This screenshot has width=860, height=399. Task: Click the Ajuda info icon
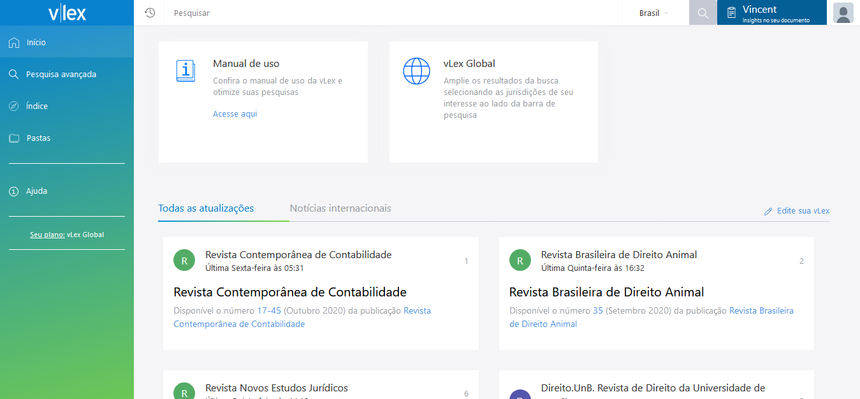(x=14, y=191)
